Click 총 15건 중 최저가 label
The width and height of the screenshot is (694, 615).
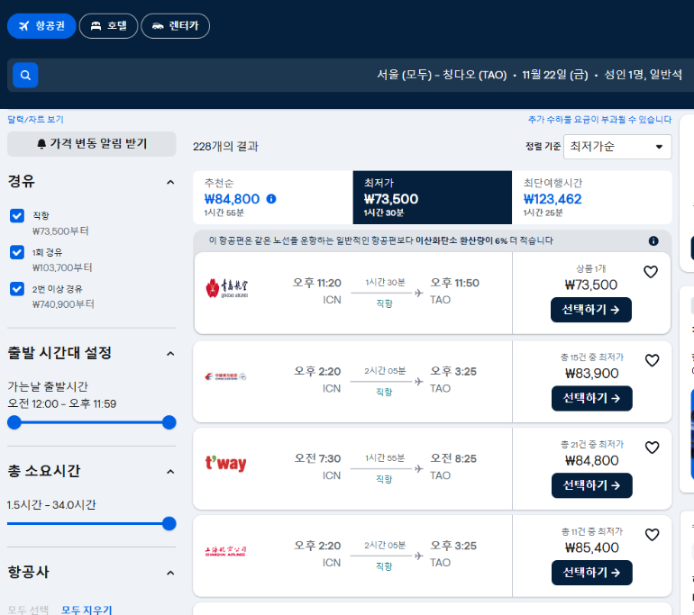[x=592, y=357]
